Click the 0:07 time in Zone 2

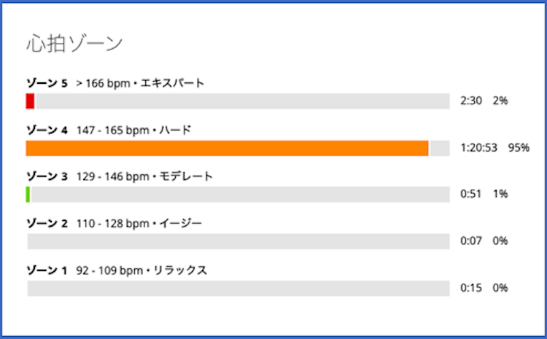[471, 241]
